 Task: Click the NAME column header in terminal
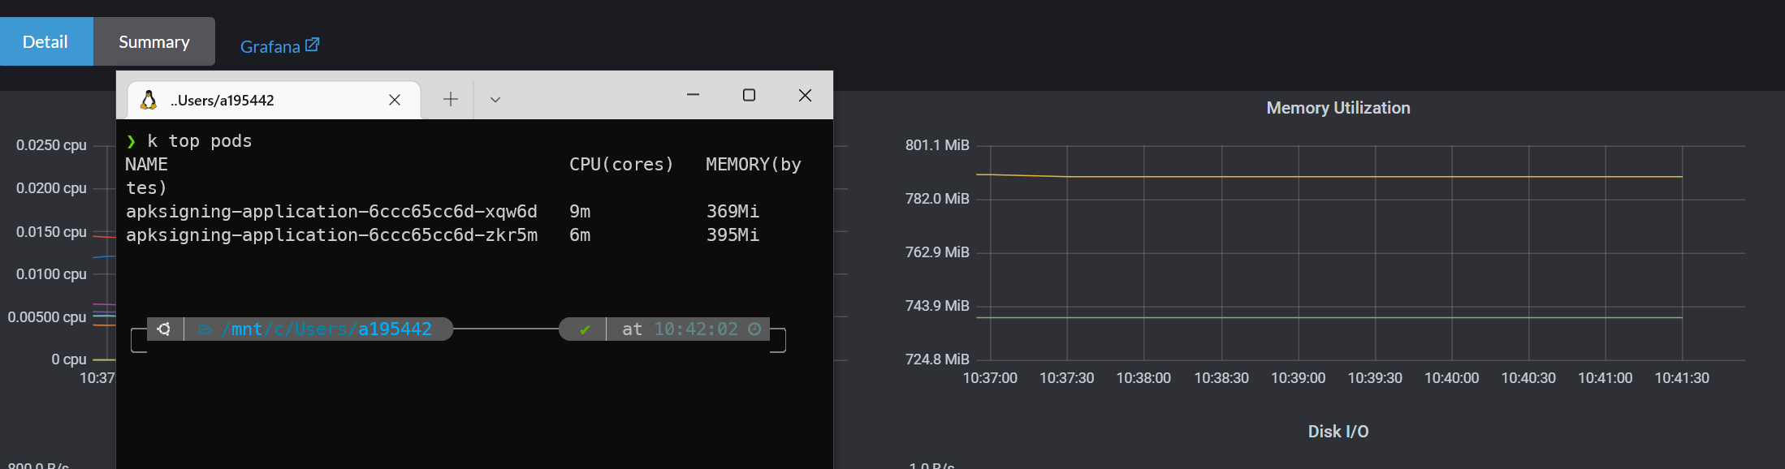coord(147,165)
